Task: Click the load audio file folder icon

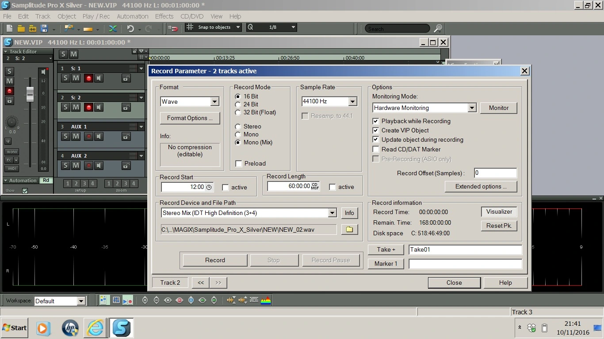Action: pyautogui.click(x=32, y=28)
